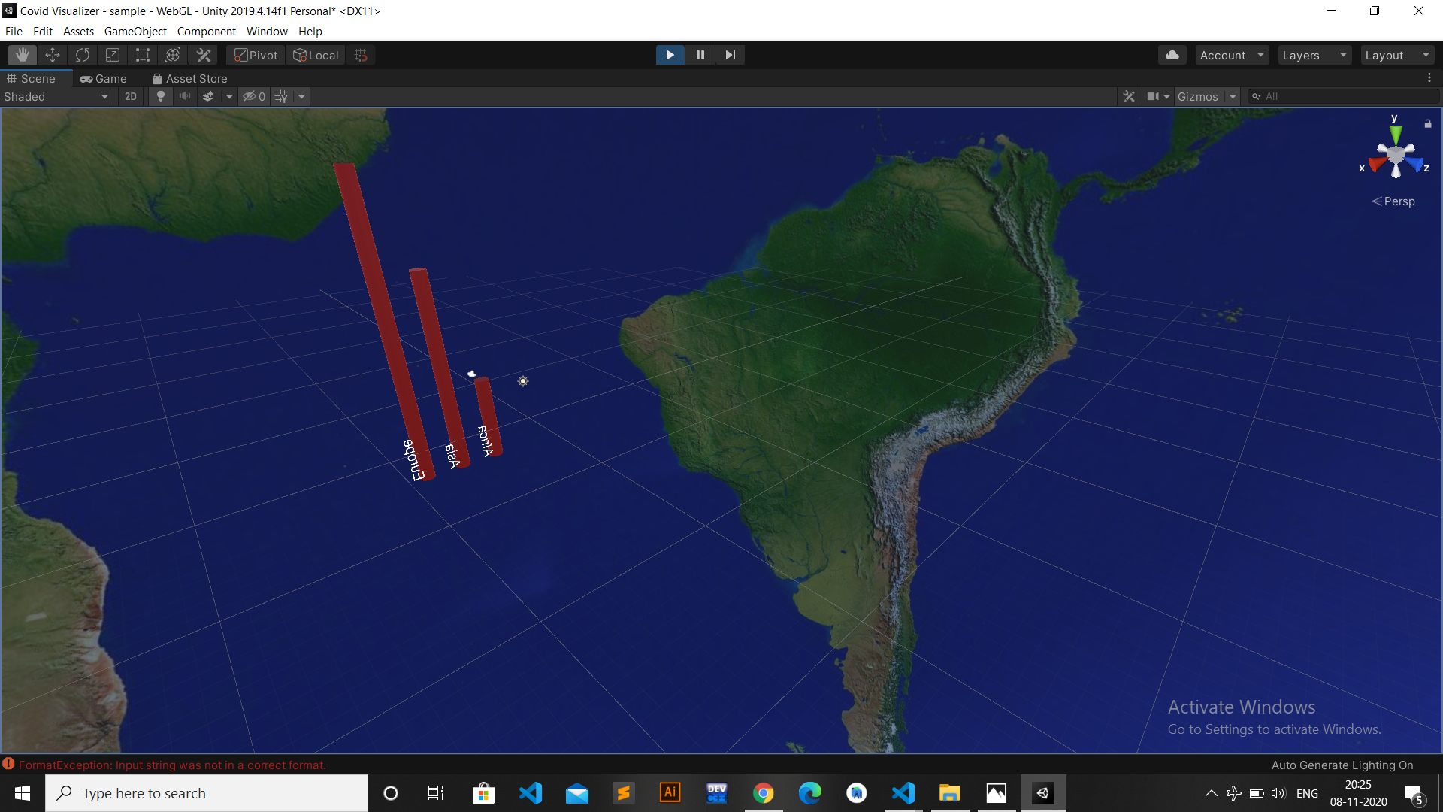Image resolution: width=1443 pixels, height=812 pixels.
Task: Select the Rect transform tool
Action: click(x=143, y=55)
